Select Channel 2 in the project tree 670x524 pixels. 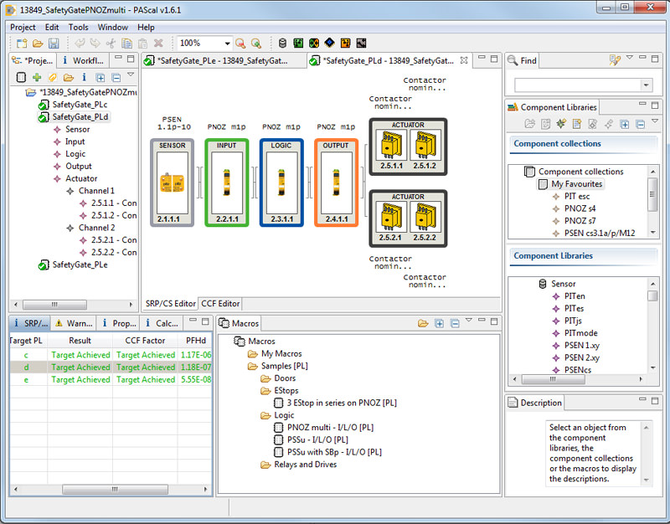coord(96,228)
